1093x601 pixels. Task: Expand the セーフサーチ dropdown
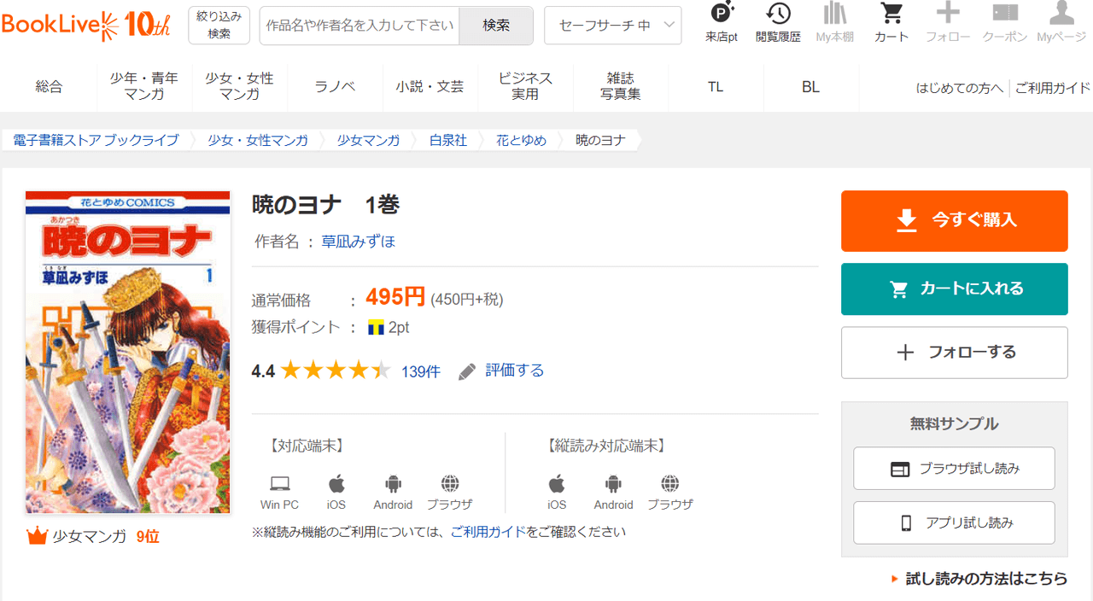click(x=612, y=26)
